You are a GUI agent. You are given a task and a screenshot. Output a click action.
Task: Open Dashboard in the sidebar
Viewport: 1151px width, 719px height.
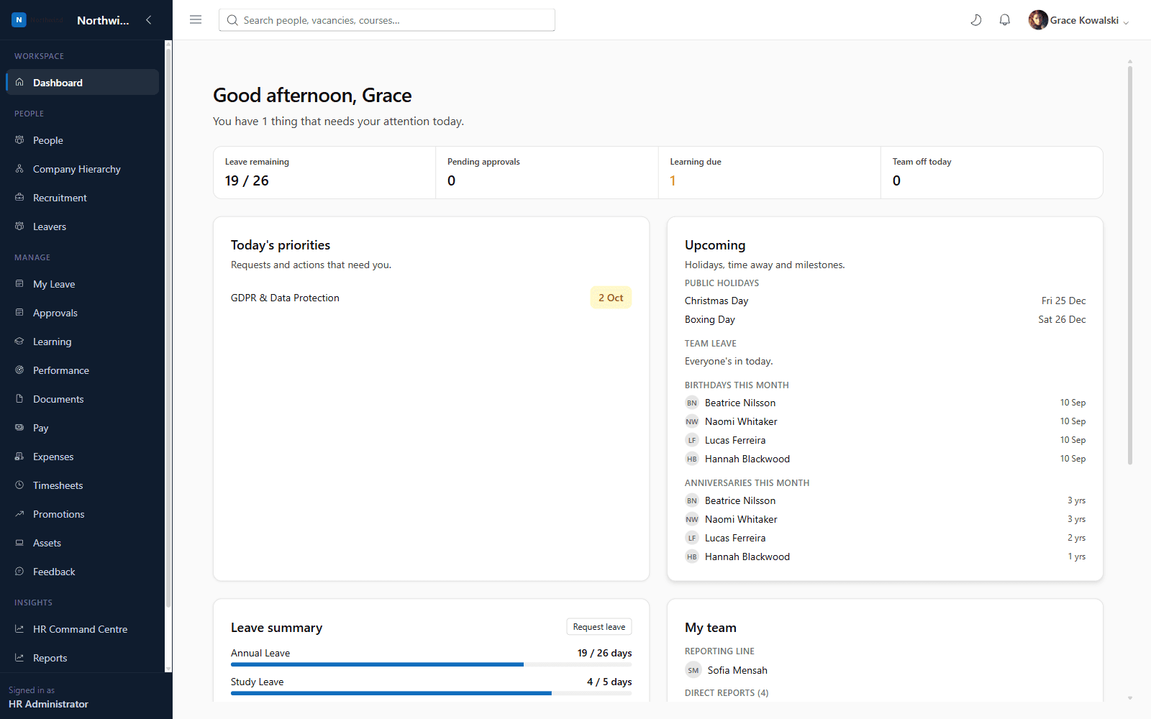[82, 83]
